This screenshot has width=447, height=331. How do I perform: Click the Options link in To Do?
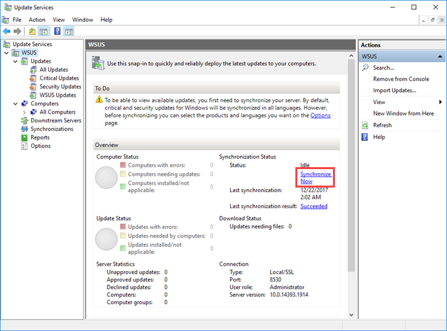pyautogui.click(x=320, y=116)
